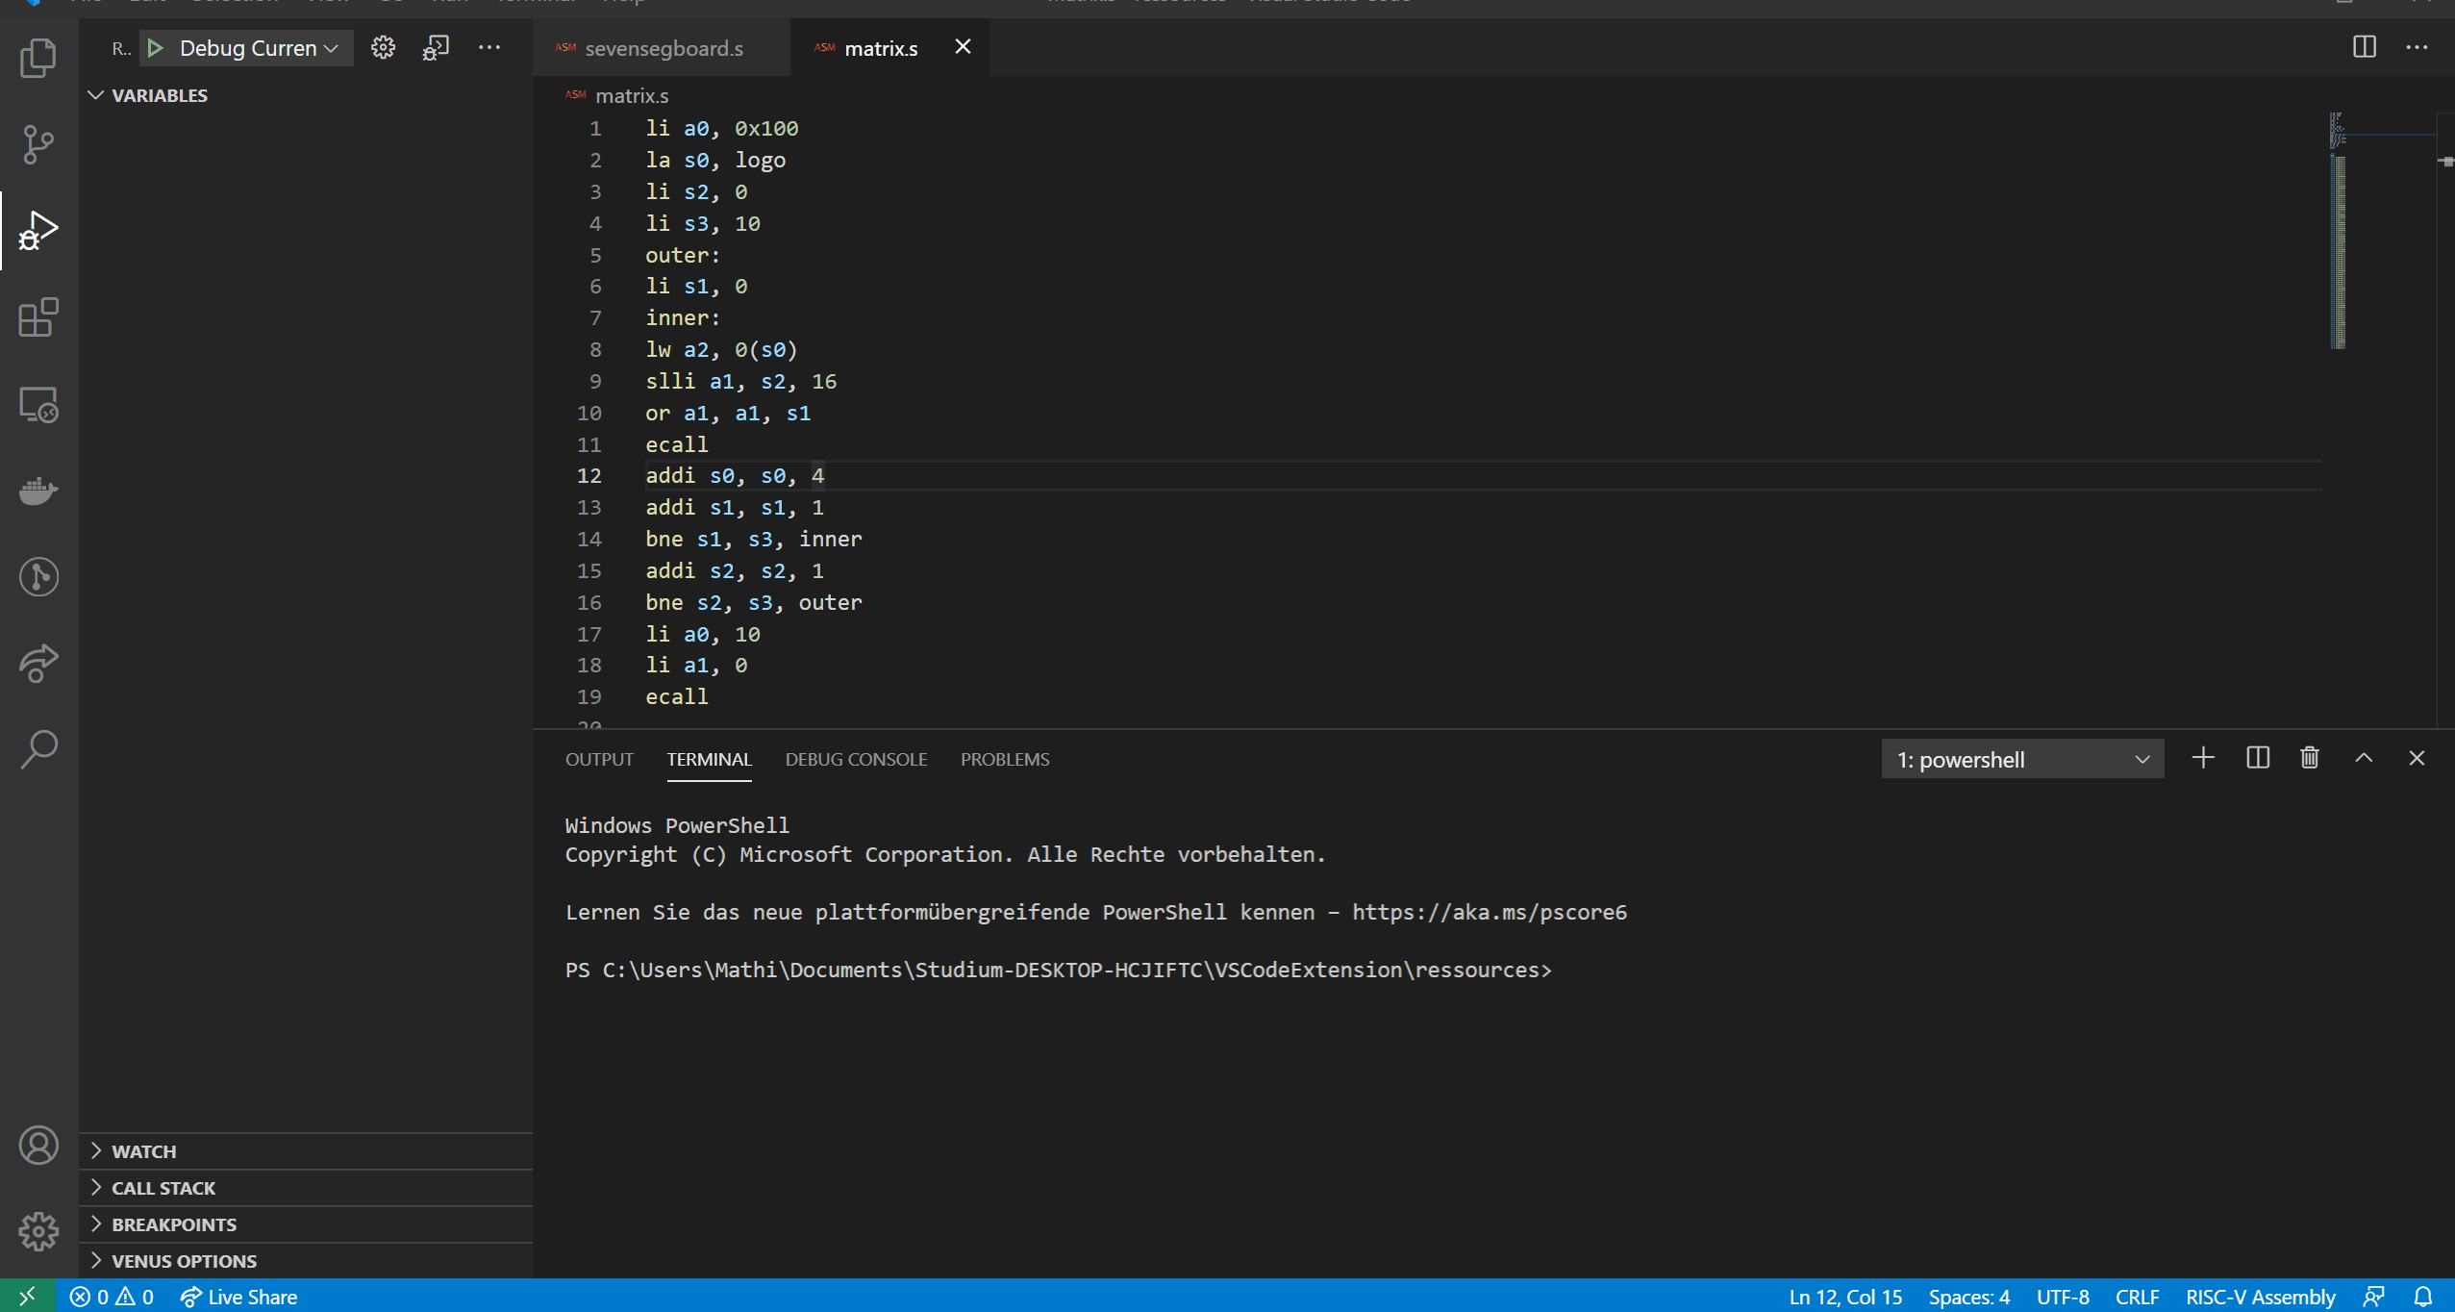
Task: Switch to the PROBLEMS tab
Action: tap(1005, 760)
